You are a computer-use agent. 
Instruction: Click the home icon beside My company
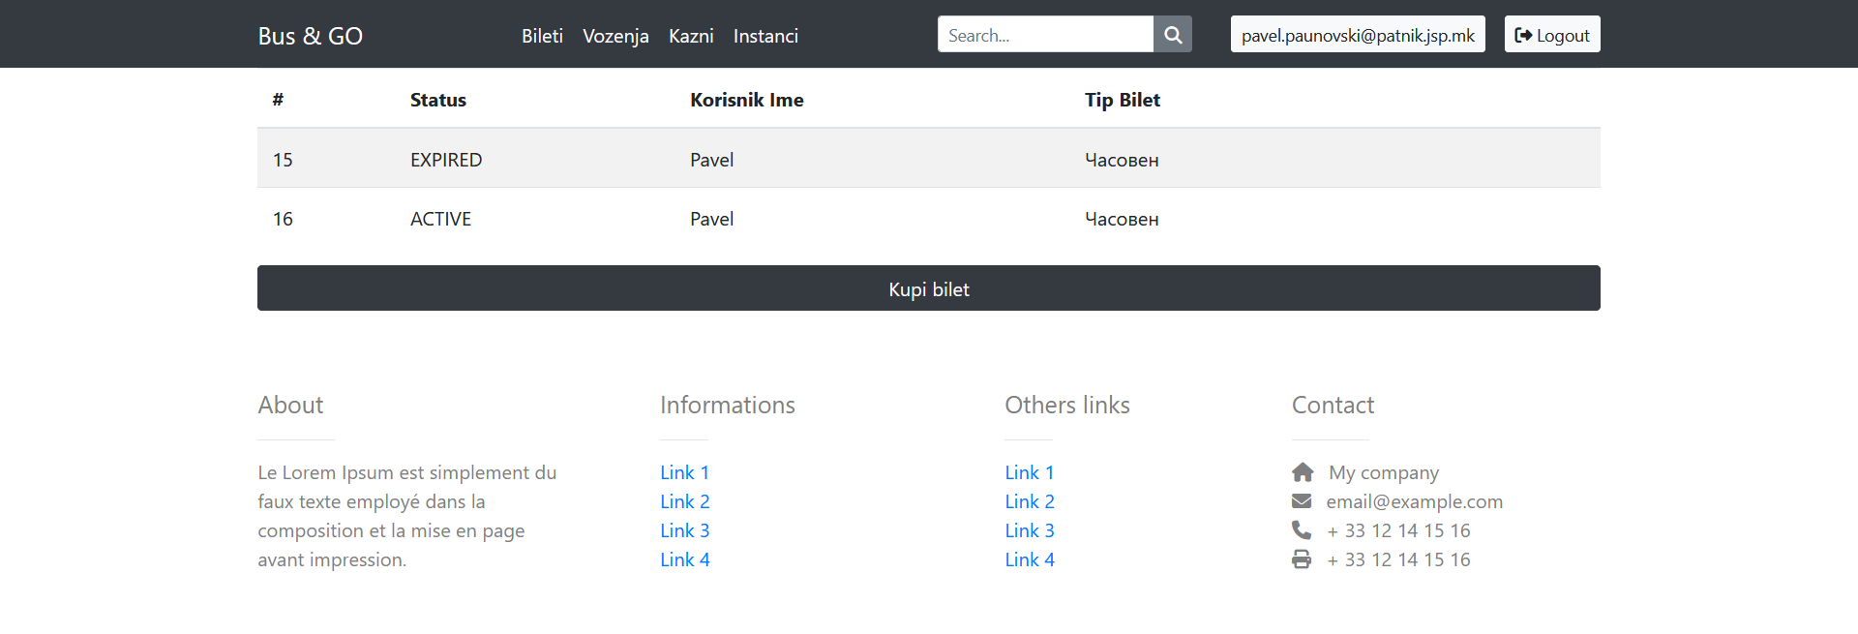click(1303, 472)
